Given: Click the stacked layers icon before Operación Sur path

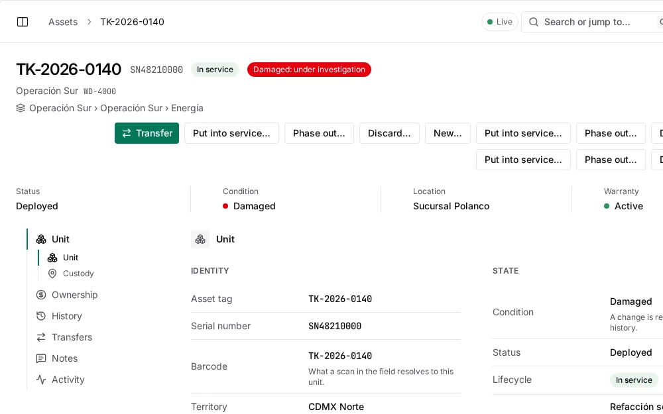Looking at the screenshot, I should click(x=21, y=108).
